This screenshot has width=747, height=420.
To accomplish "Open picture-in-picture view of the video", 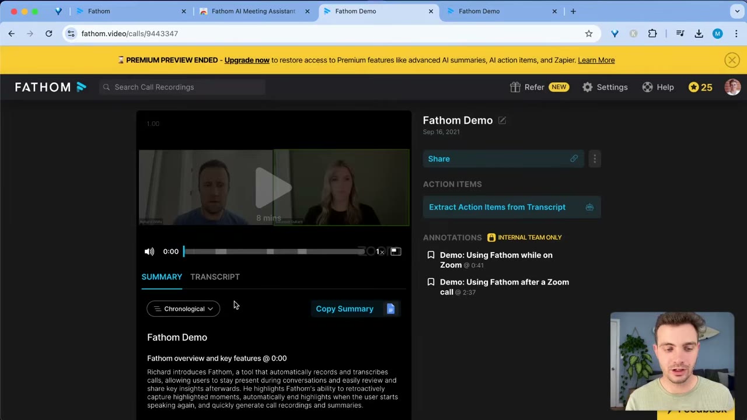I will coord(396,251).
